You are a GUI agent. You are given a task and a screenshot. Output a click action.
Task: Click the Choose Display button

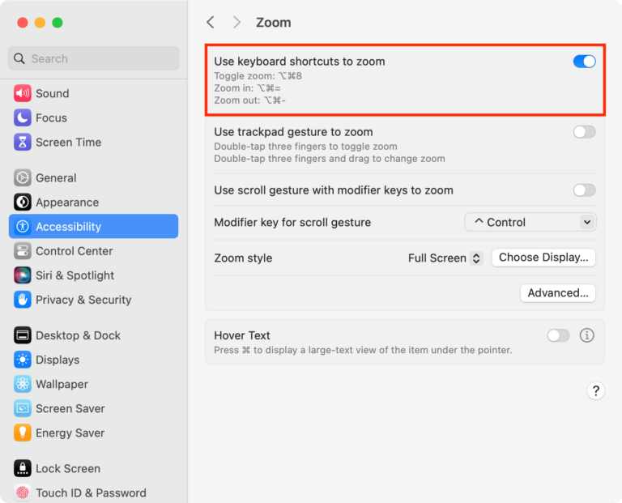(x=543, y=258)
